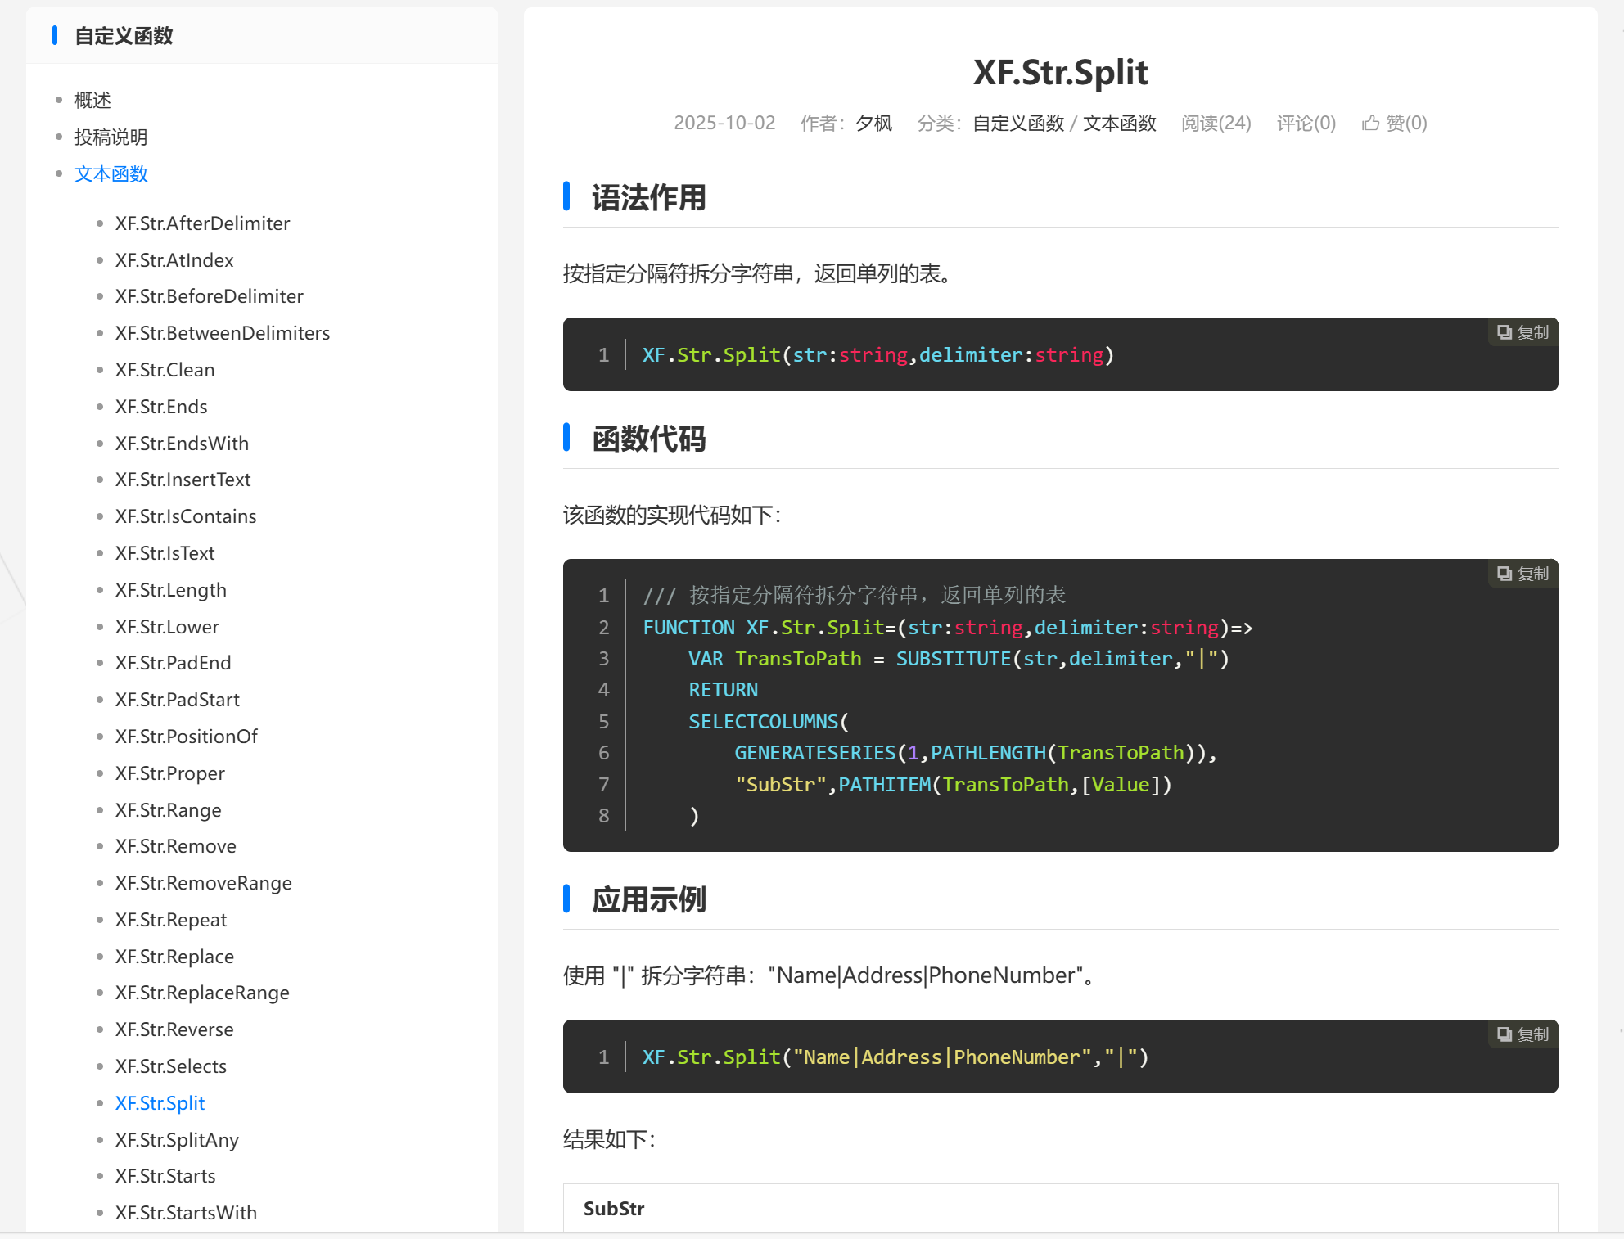Copy the function implementation code

[1522, 574]
